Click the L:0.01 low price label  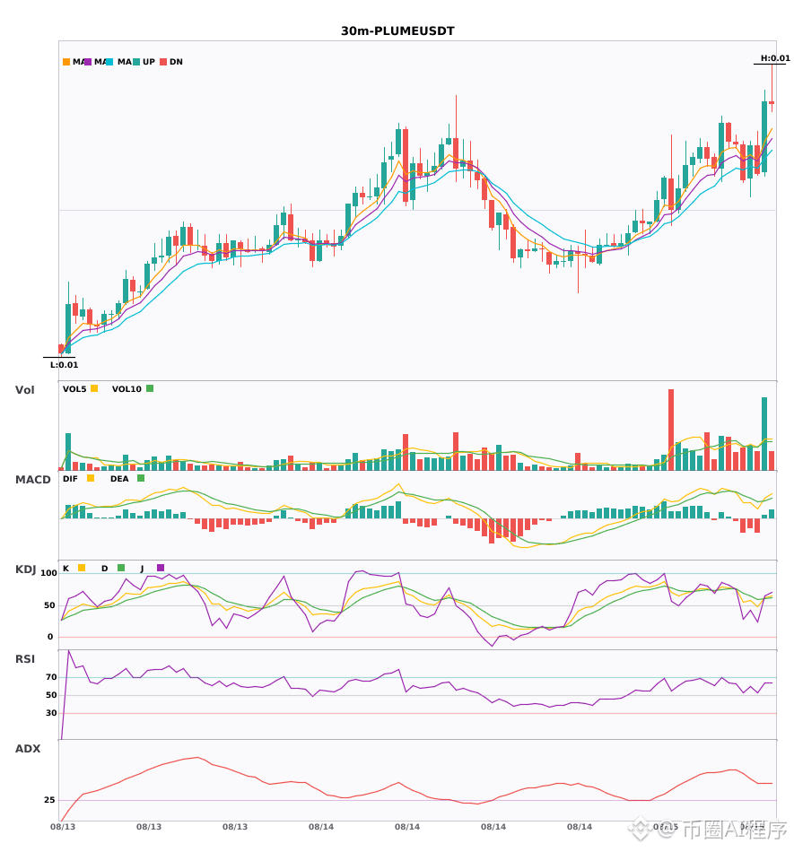(x=64, y=365)
